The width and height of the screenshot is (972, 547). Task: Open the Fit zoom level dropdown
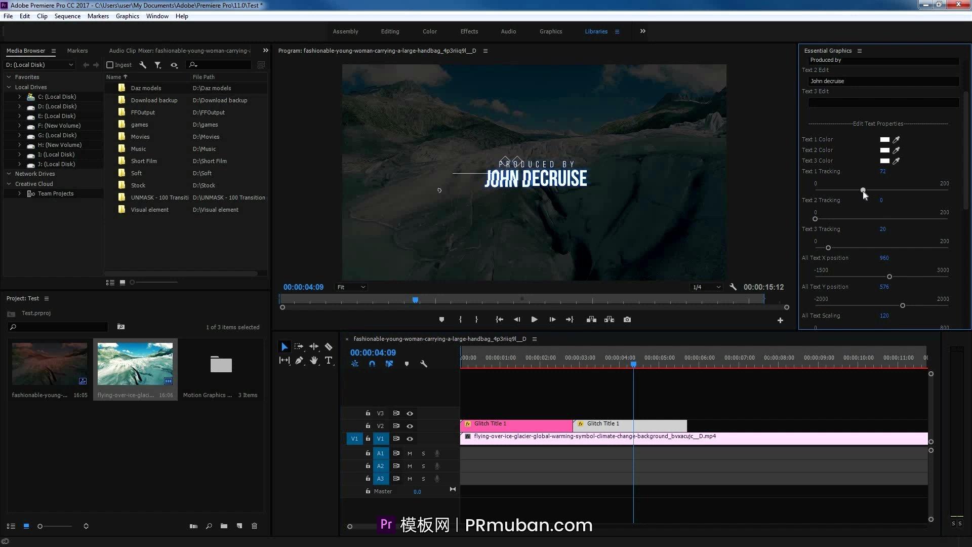click(351, 287)
